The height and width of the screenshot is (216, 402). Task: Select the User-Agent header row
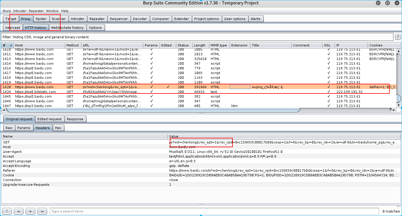(201, 152)
